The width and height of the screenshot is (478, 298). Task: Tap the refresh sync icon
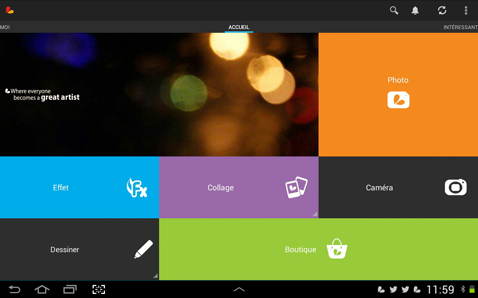(x=442, y=10)
